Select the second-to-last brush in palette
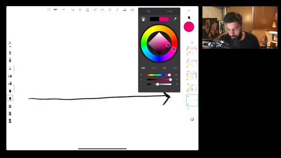The image size is (281, 158). pos(10,113)
